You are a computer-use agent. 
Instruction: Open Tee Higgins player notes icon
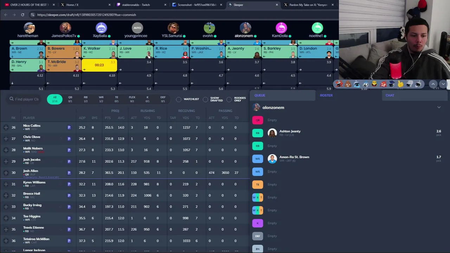click(x=69, y=218)
